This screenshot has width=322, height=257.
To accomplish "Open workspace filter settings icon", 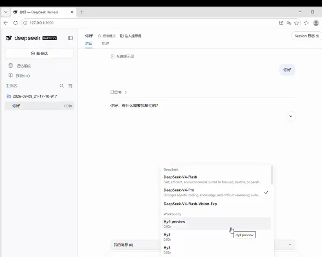I will (71, 86).
